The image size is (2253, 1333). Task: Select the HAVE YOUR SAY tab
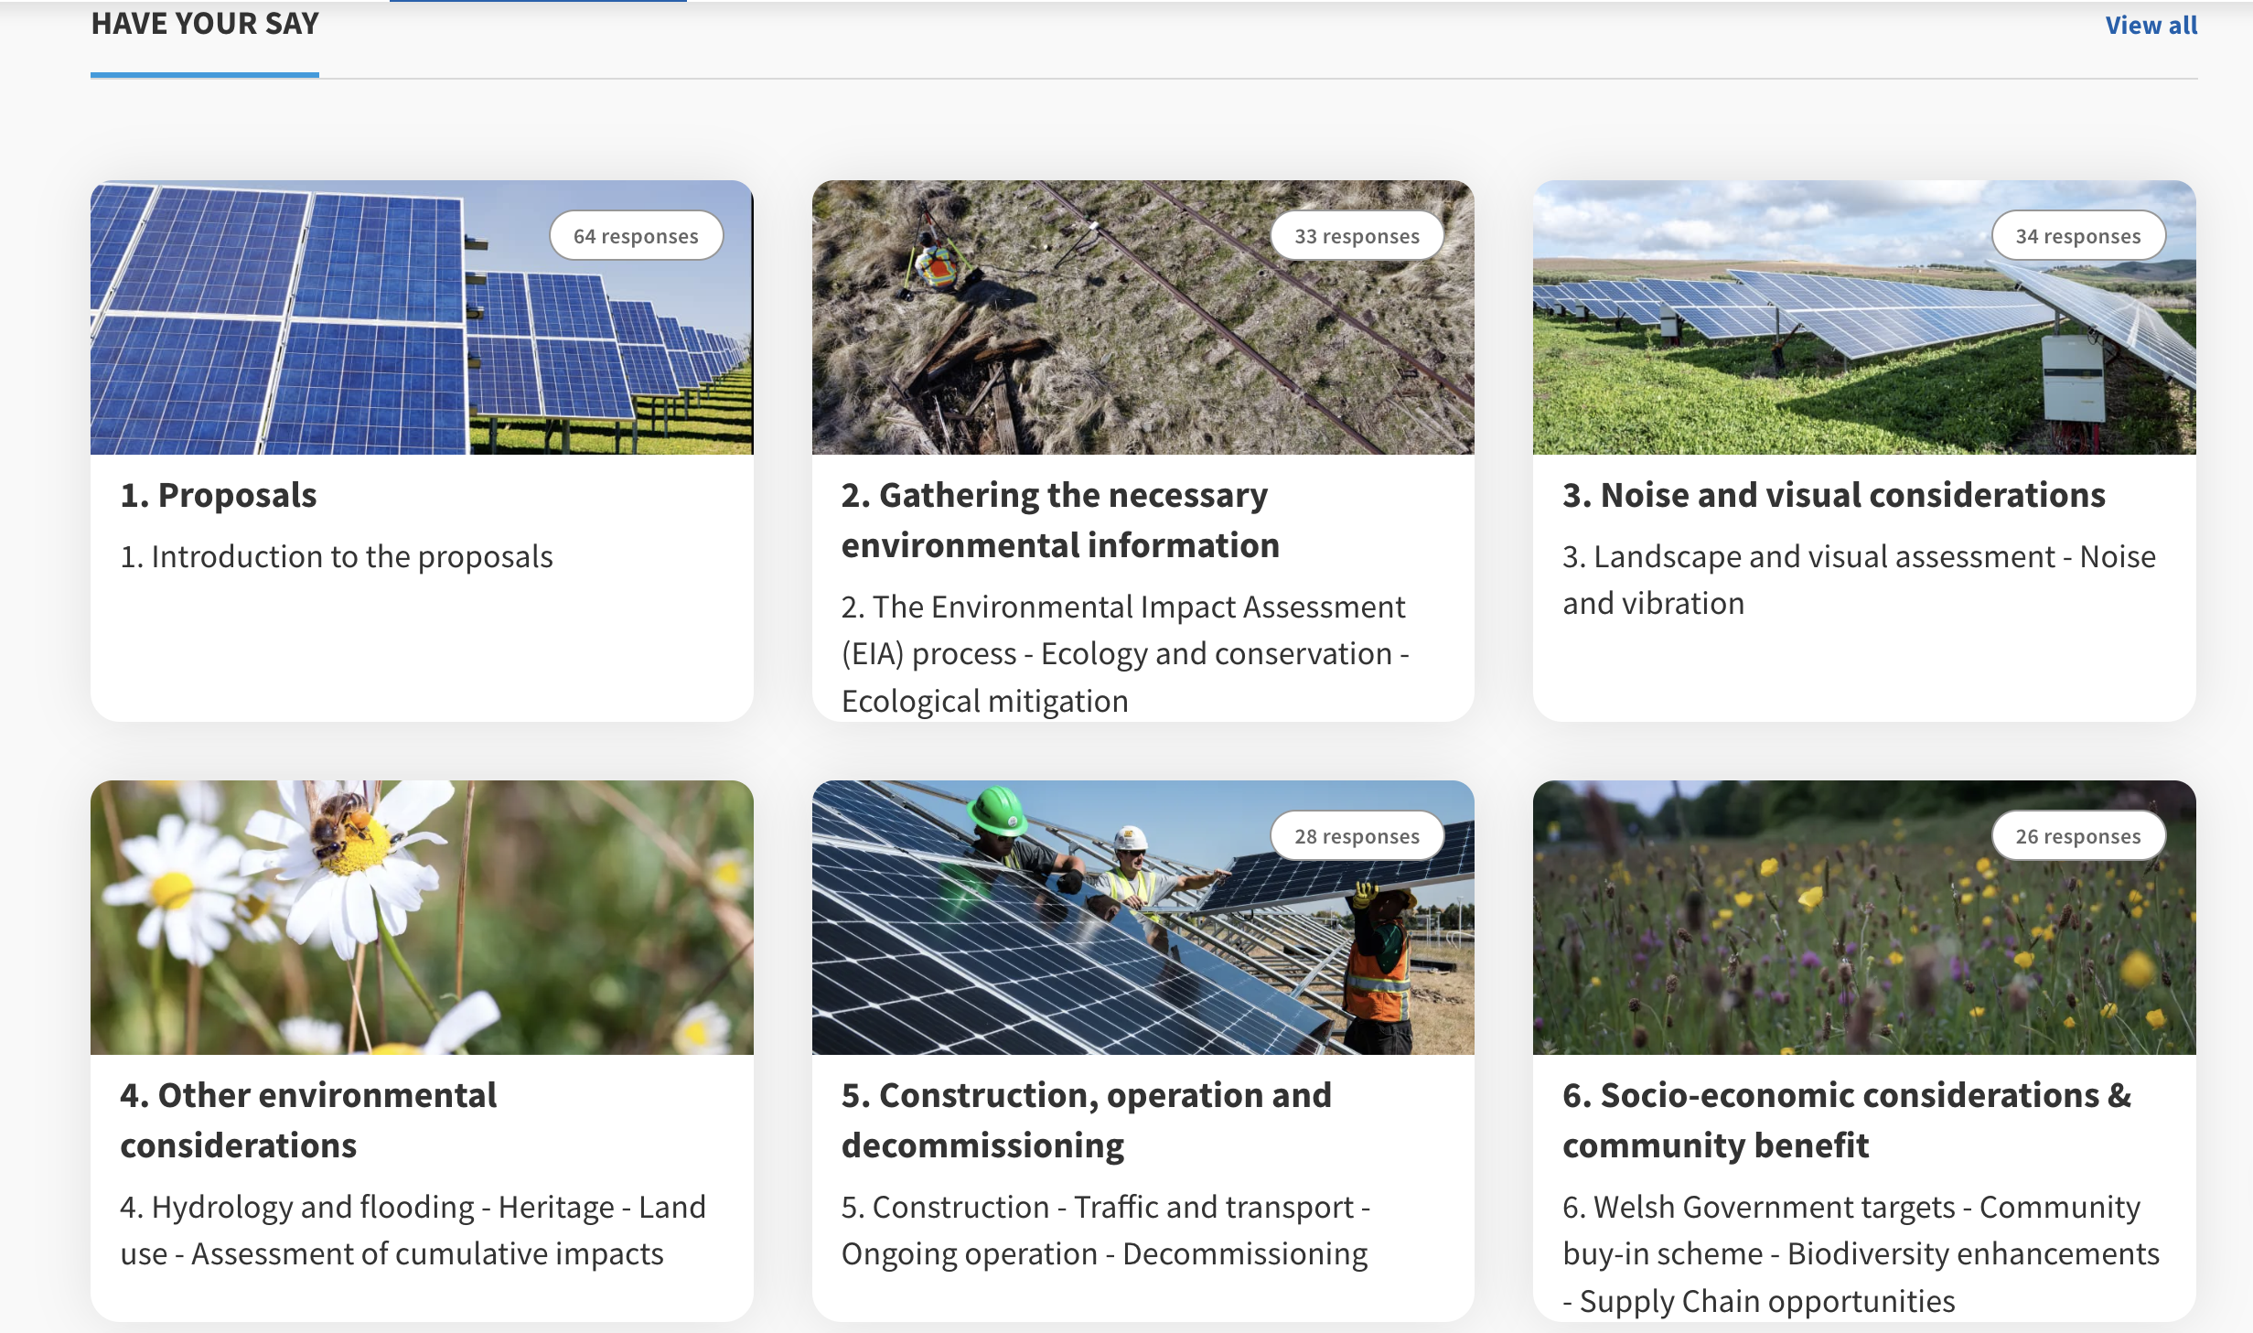click(205, 25)
